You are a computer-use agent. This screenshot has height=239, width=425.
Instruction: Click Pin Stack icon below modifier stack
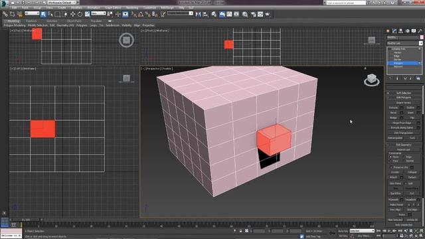click(x=390, y=78)
